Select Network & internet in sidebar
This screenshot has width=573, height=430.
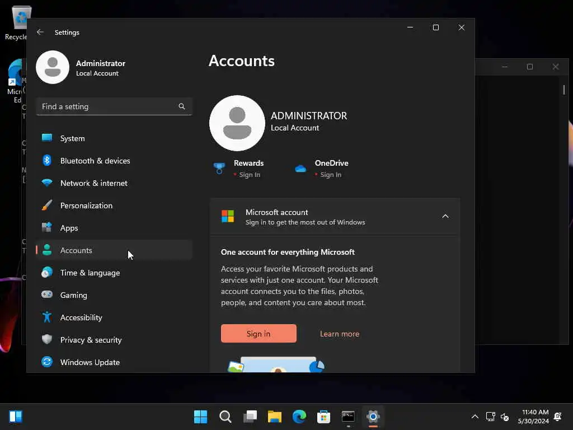(114, 183)
